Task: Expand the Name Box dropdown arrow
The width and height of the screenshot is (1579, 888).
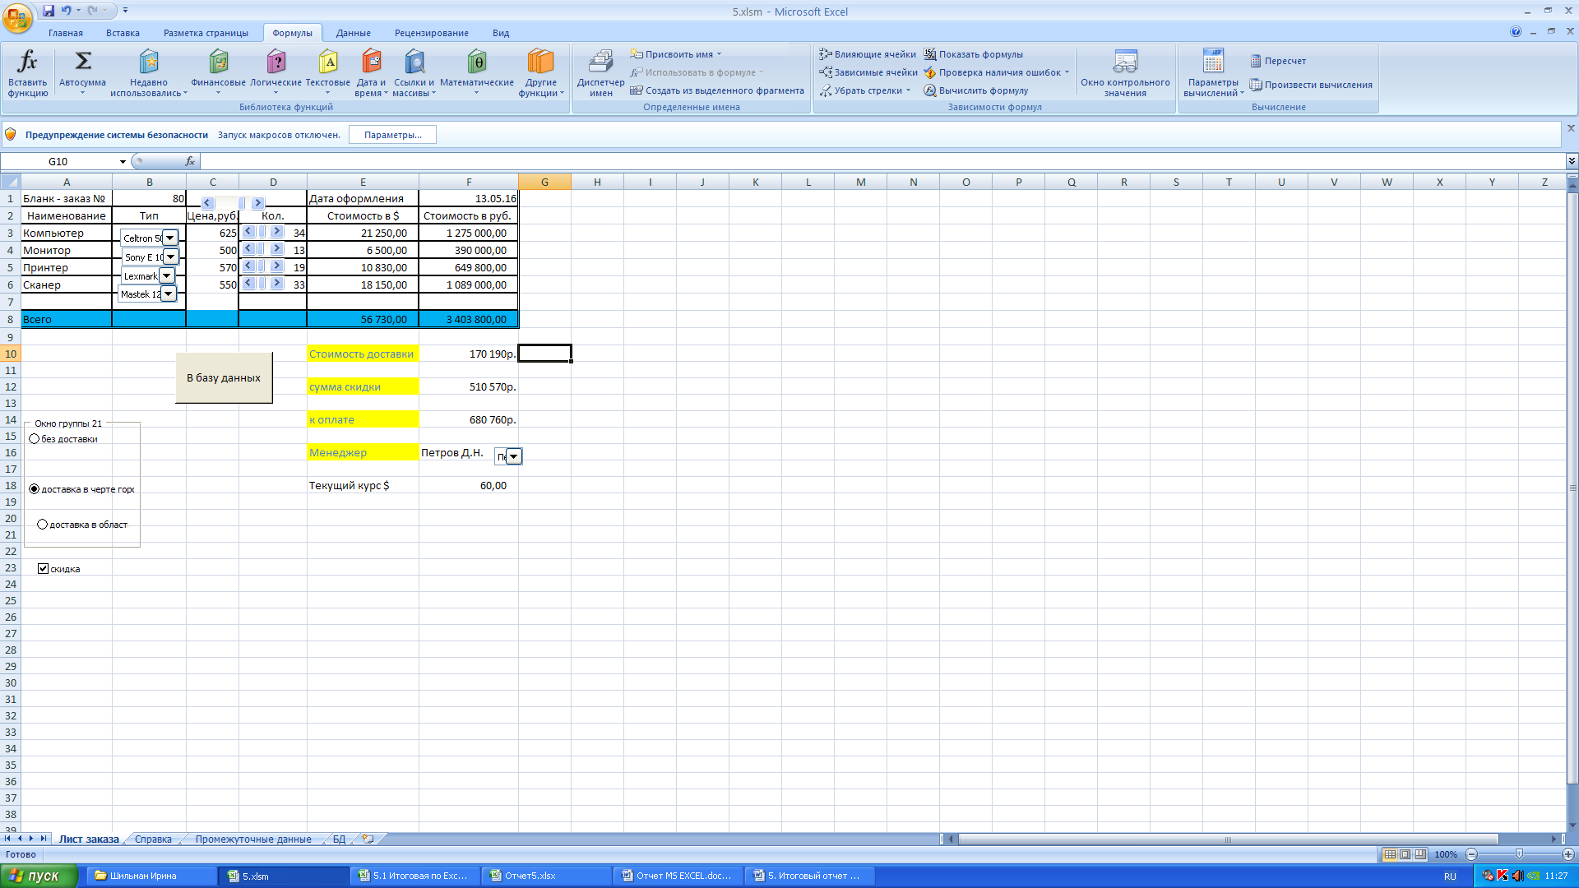Action: click(123, 162)
